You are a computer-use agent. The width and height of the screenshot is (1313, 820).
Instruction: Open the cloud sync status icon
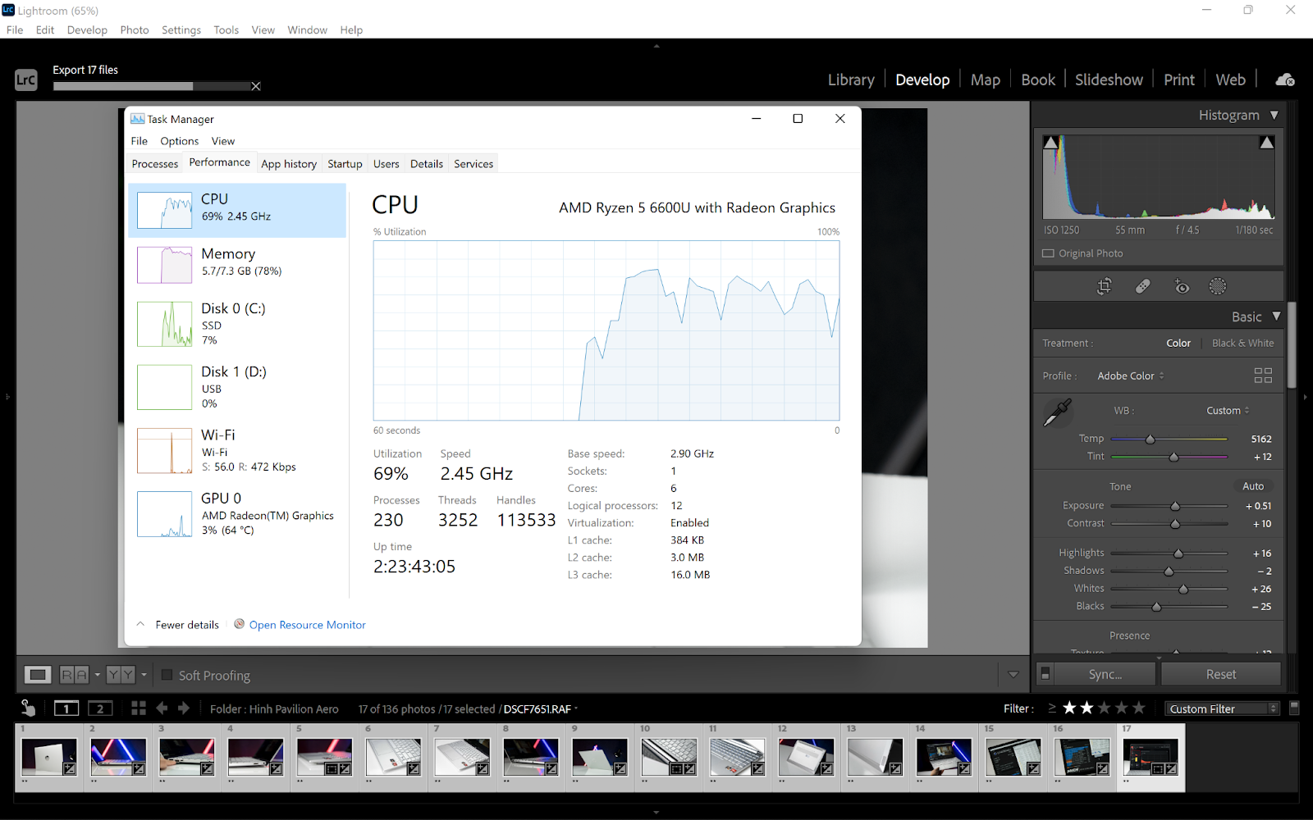pos(1285,80)
